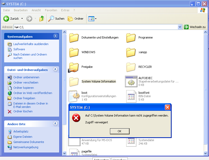Collapse the Datei- und Ordneraufgaben panel
Viewport: 209px width, 160px height.
tap(55, 69)
